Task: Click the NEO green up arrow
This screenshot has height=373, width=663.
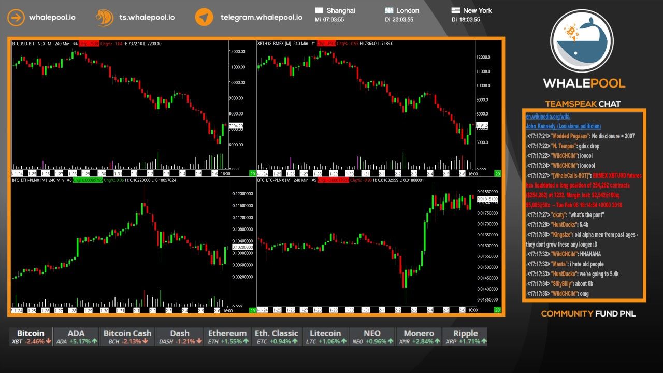Action: (x=390, y=341)
